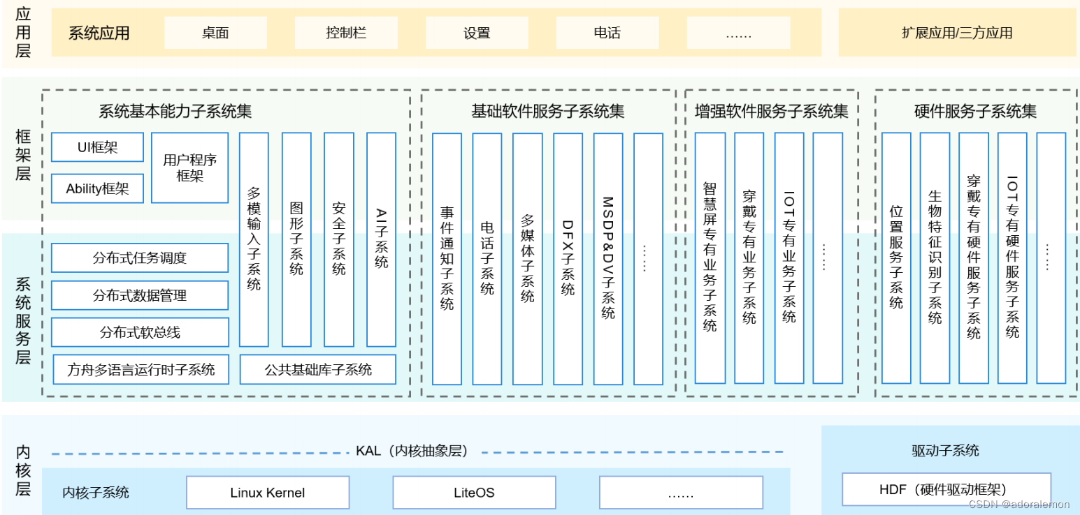Click the 设置 application box
This screenshot has width=1080, height=515.
point(477,33)
